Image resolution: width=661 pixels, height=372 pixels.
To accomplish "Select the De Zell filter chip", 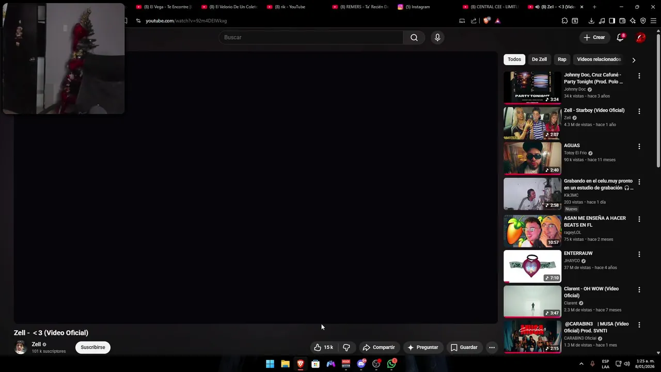I will tap(539, 59).
